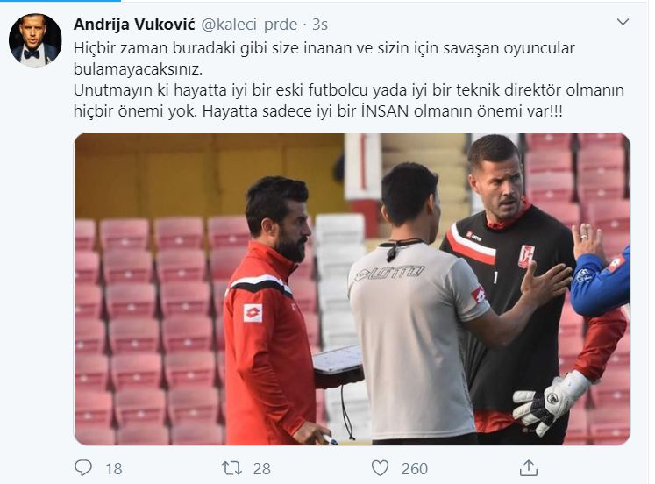655x484 pixels.
Task: Click the reply count 18
Action: point(114,468)
